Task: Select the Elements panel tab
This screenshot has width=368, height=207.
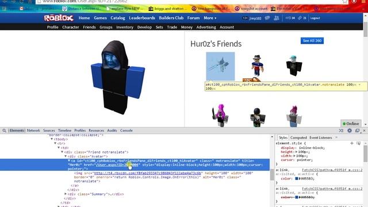Action: pyautogui.click(x=17, y=131)
